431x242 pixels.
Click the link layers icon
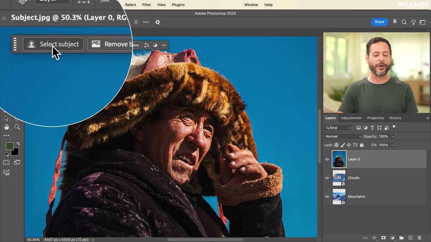pos(365,238)
